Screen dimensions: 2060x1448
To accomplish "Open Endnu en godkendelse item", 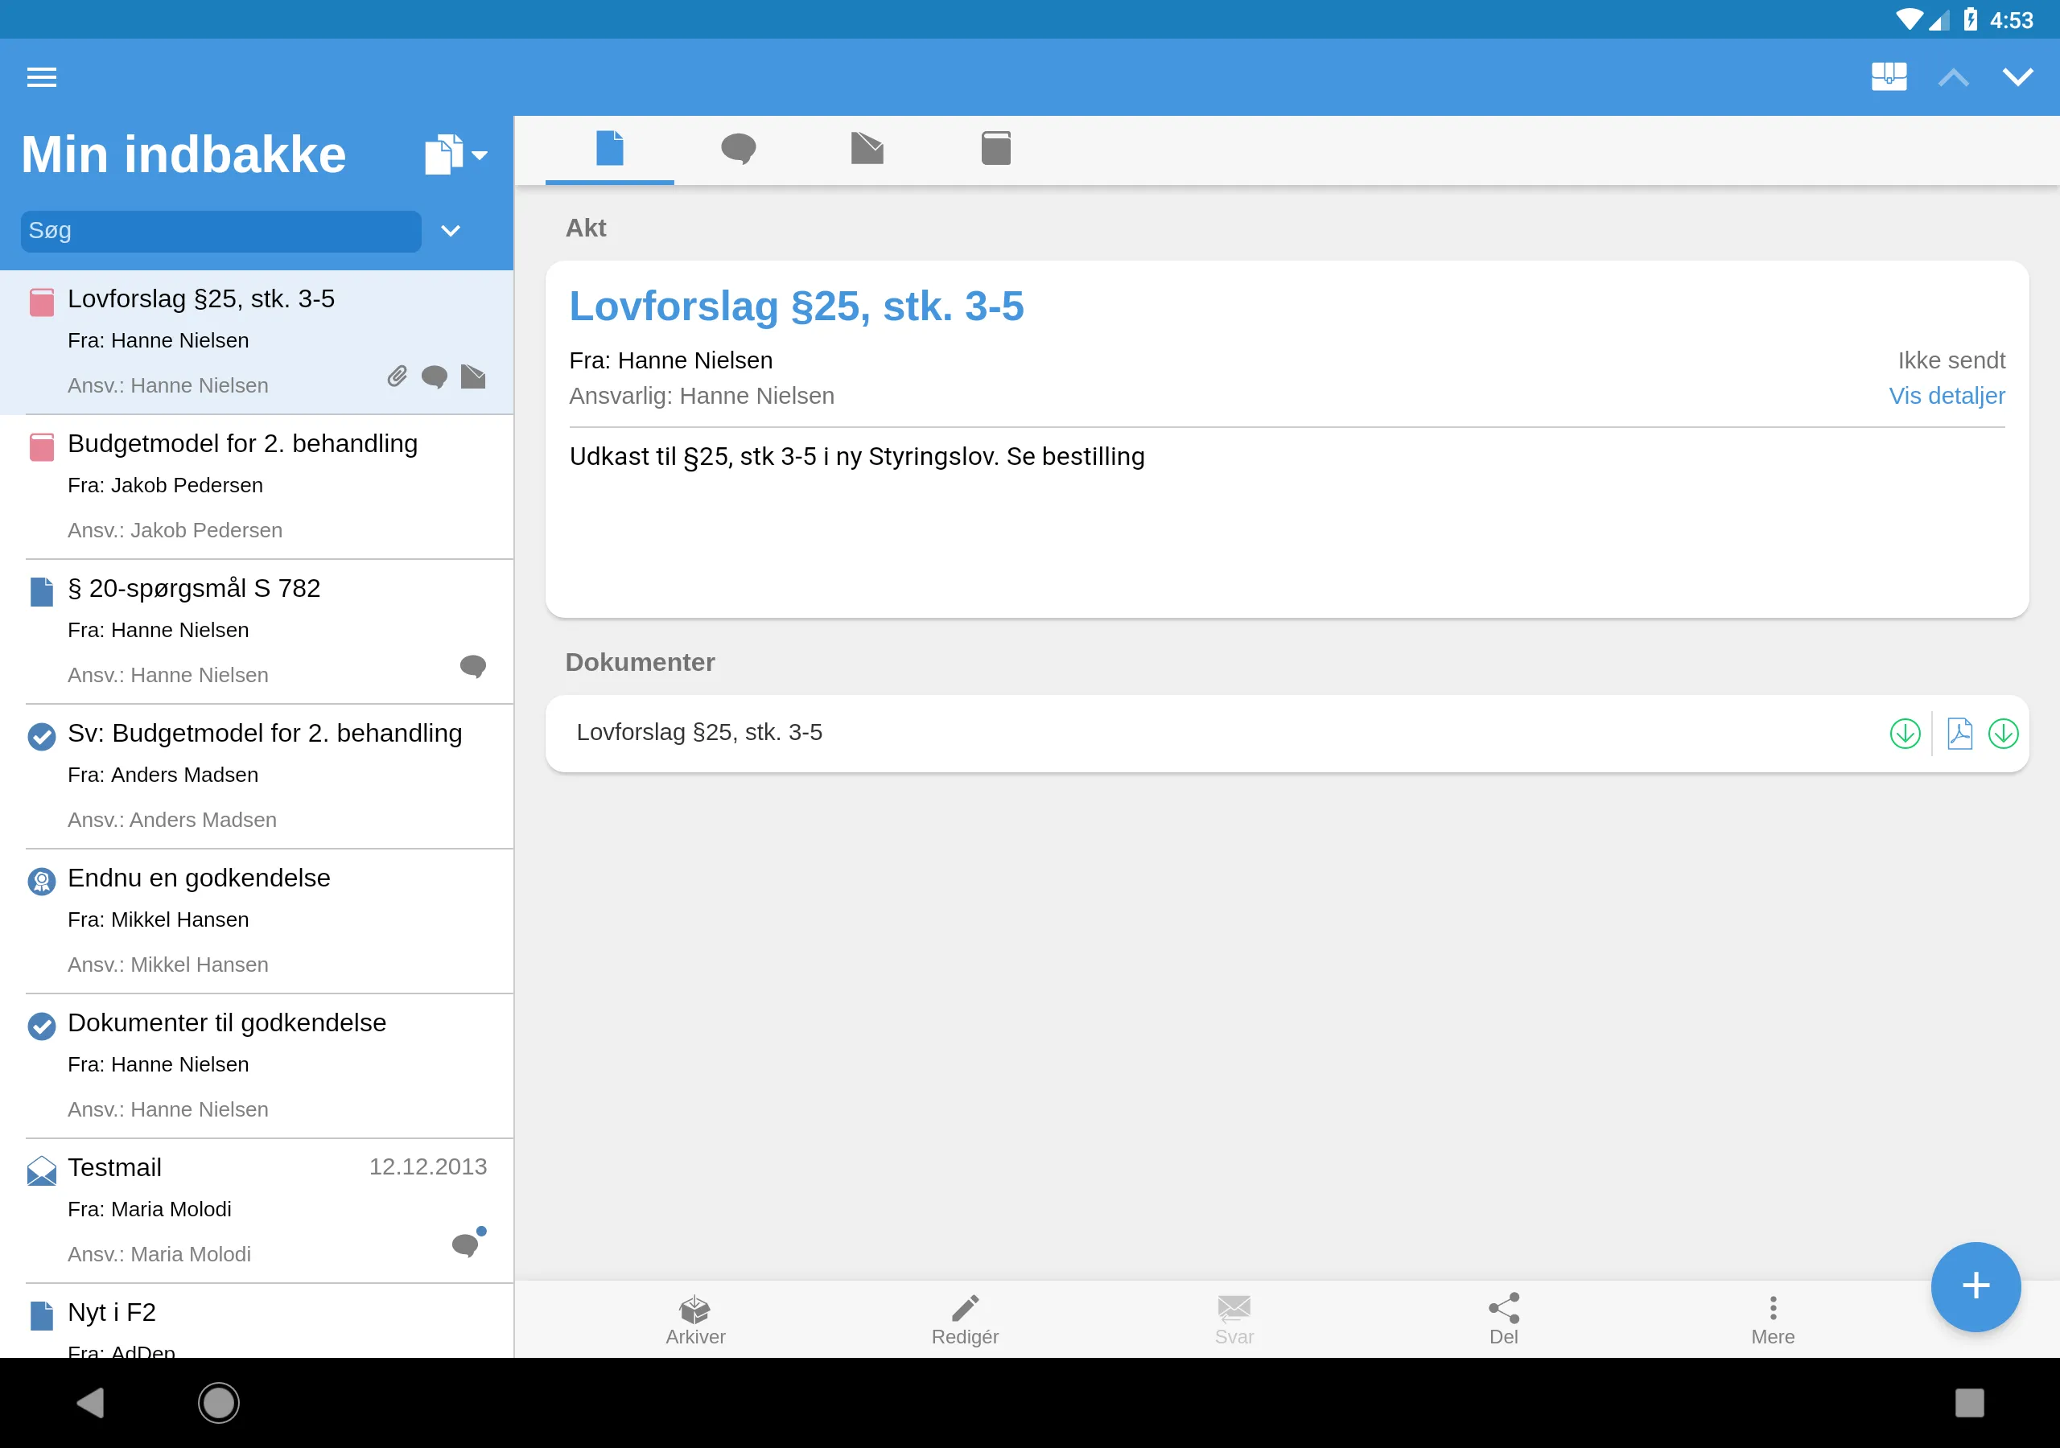I will point(257,921).
